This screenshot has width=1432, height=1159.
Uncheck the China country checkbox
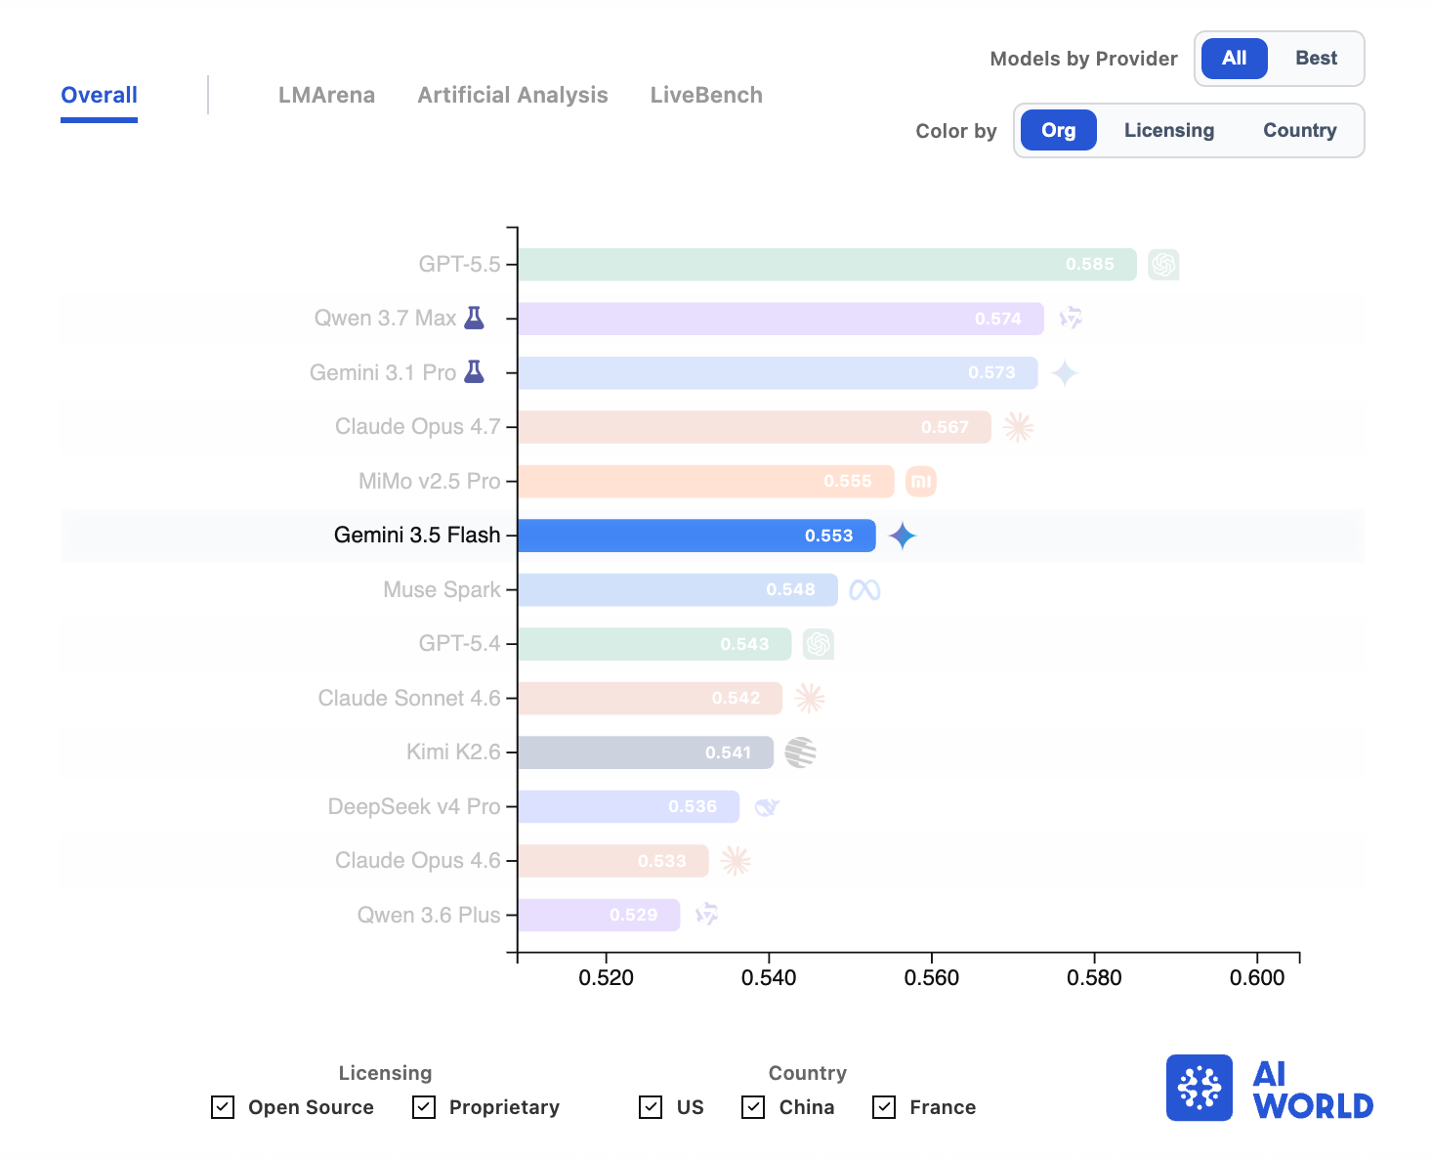[x=753, y=1107]
